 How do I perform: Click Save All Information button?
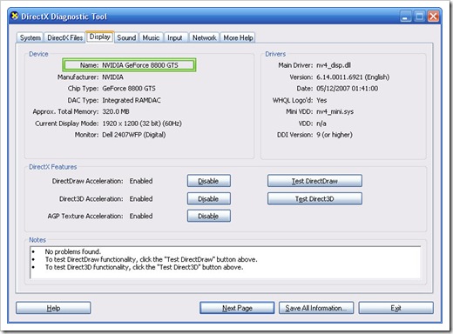pos(316,308)
